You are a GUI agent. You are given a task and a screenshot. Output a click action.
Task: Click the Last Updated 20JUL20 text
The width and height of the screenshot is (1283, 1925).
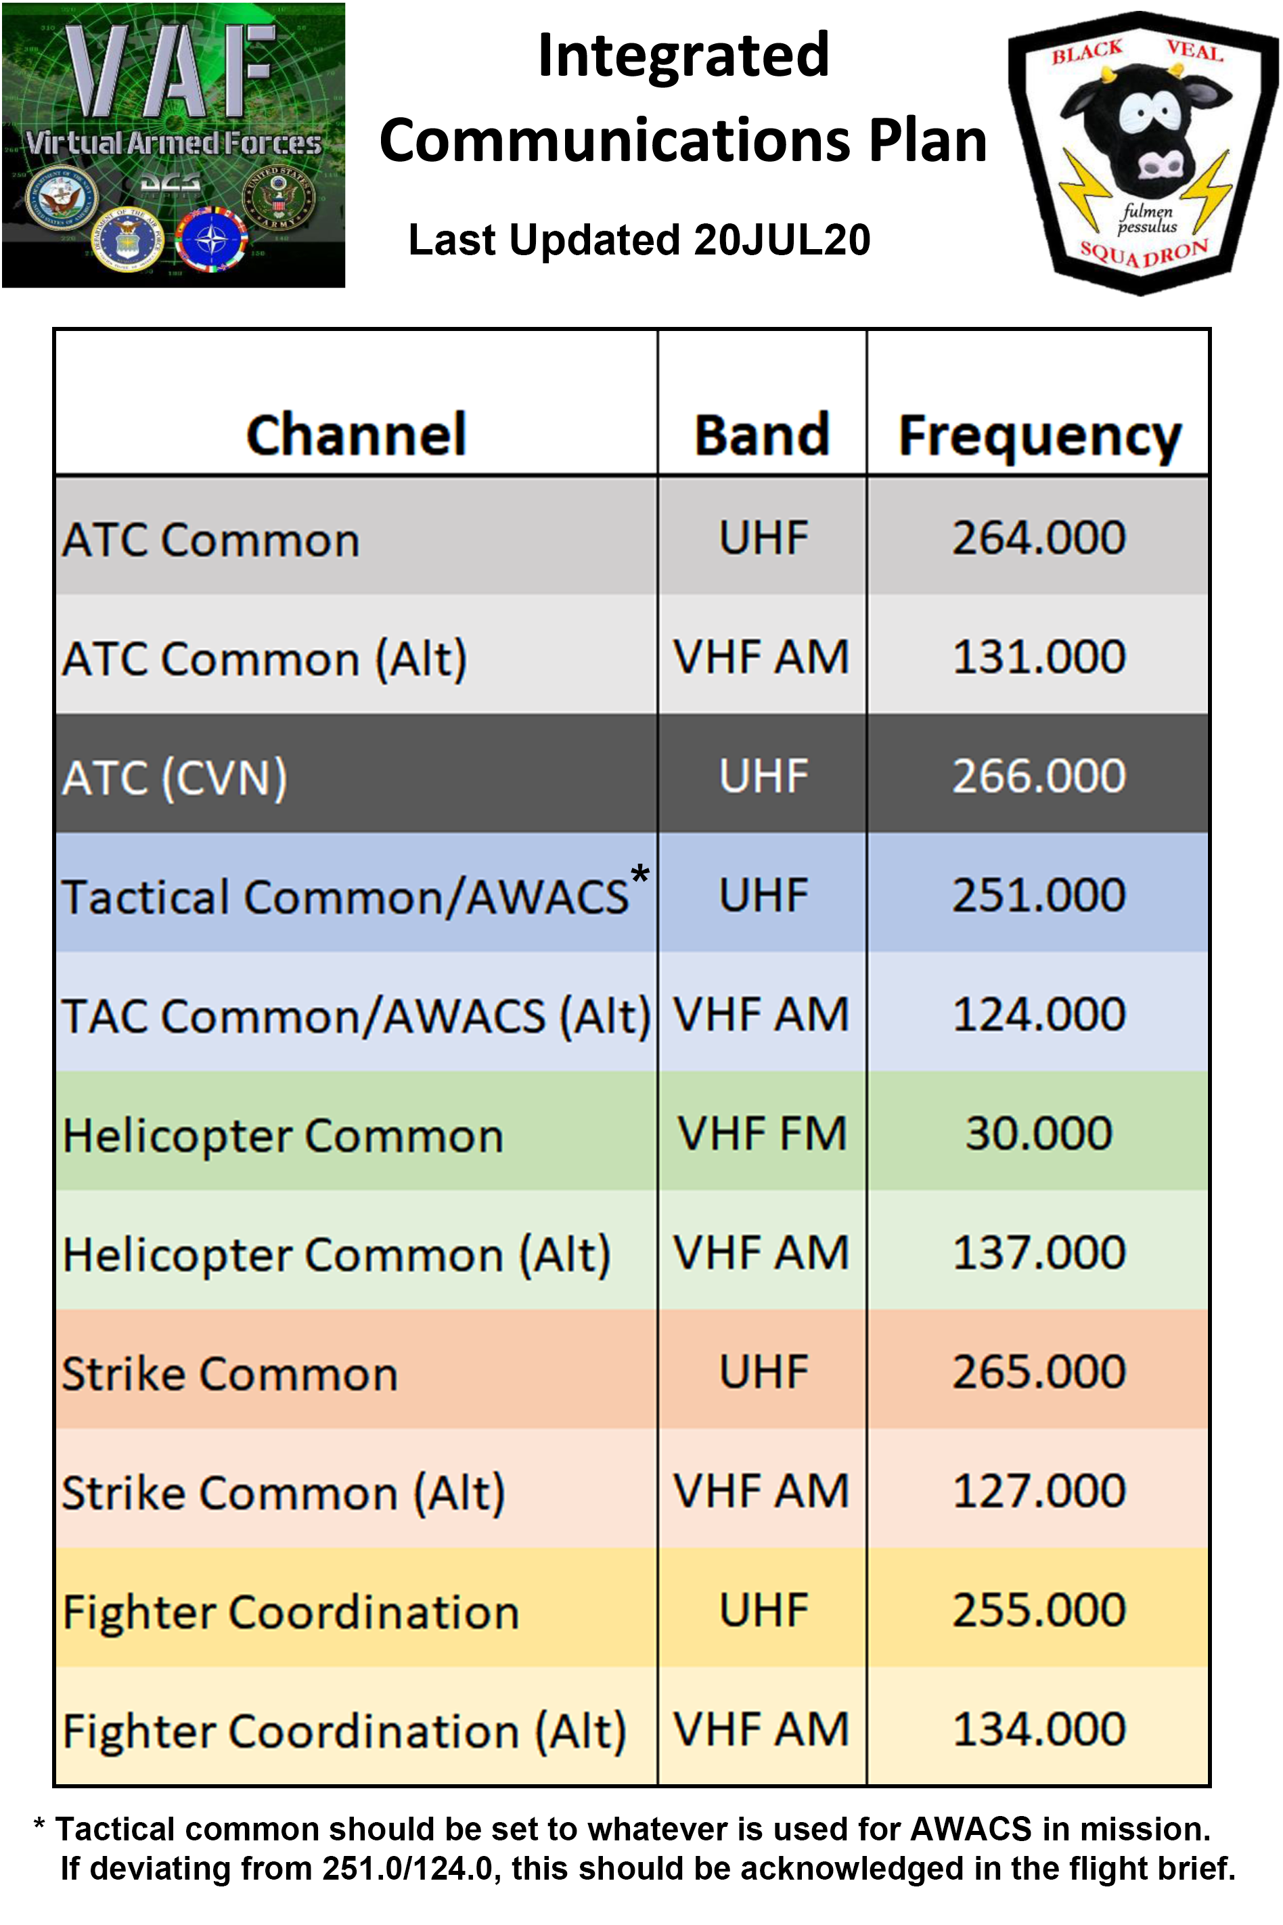coord(639,240)
